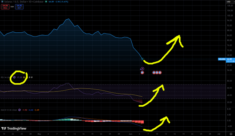Open the time axis settings gear icon

231,134
